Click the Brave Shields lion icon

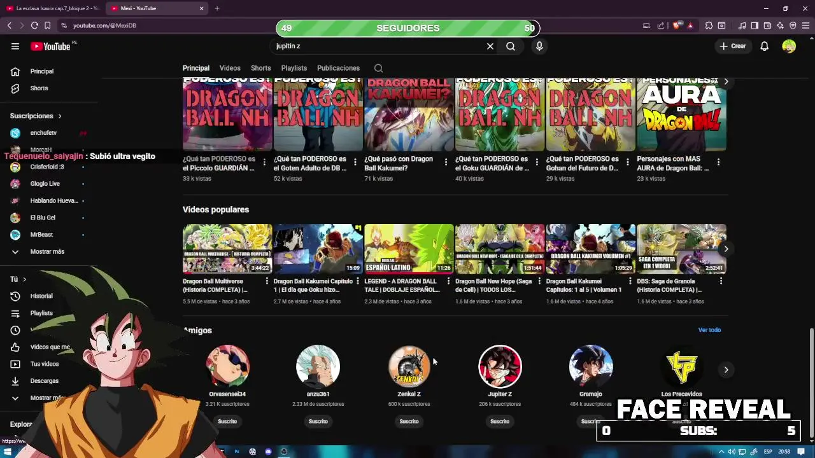(x=677, y=25)
